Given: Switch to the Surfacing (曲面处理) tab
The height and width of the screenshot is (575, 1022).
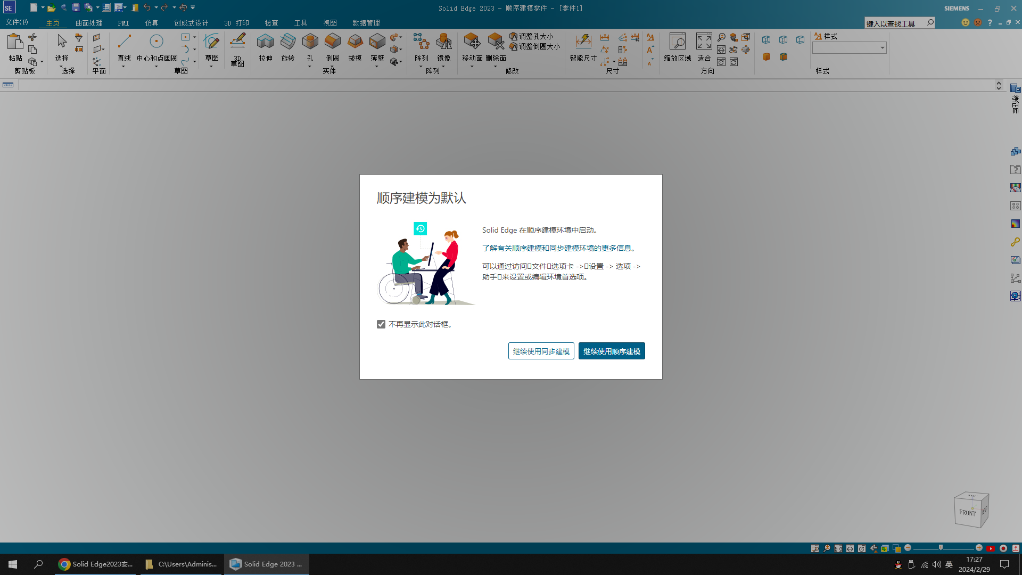Looking at the screenshot, I should 89,23.
